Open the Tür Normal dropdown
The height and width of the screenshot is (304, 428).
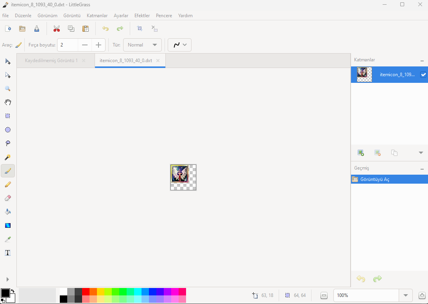[x=143, y=45]
